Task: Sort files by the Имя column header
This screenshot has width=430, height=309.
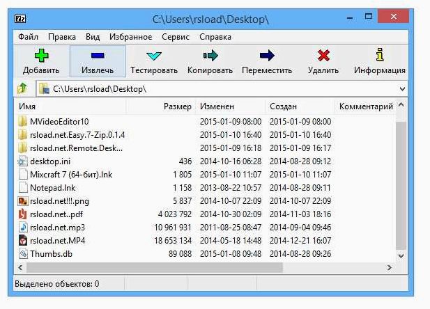Action: [71, 106]
